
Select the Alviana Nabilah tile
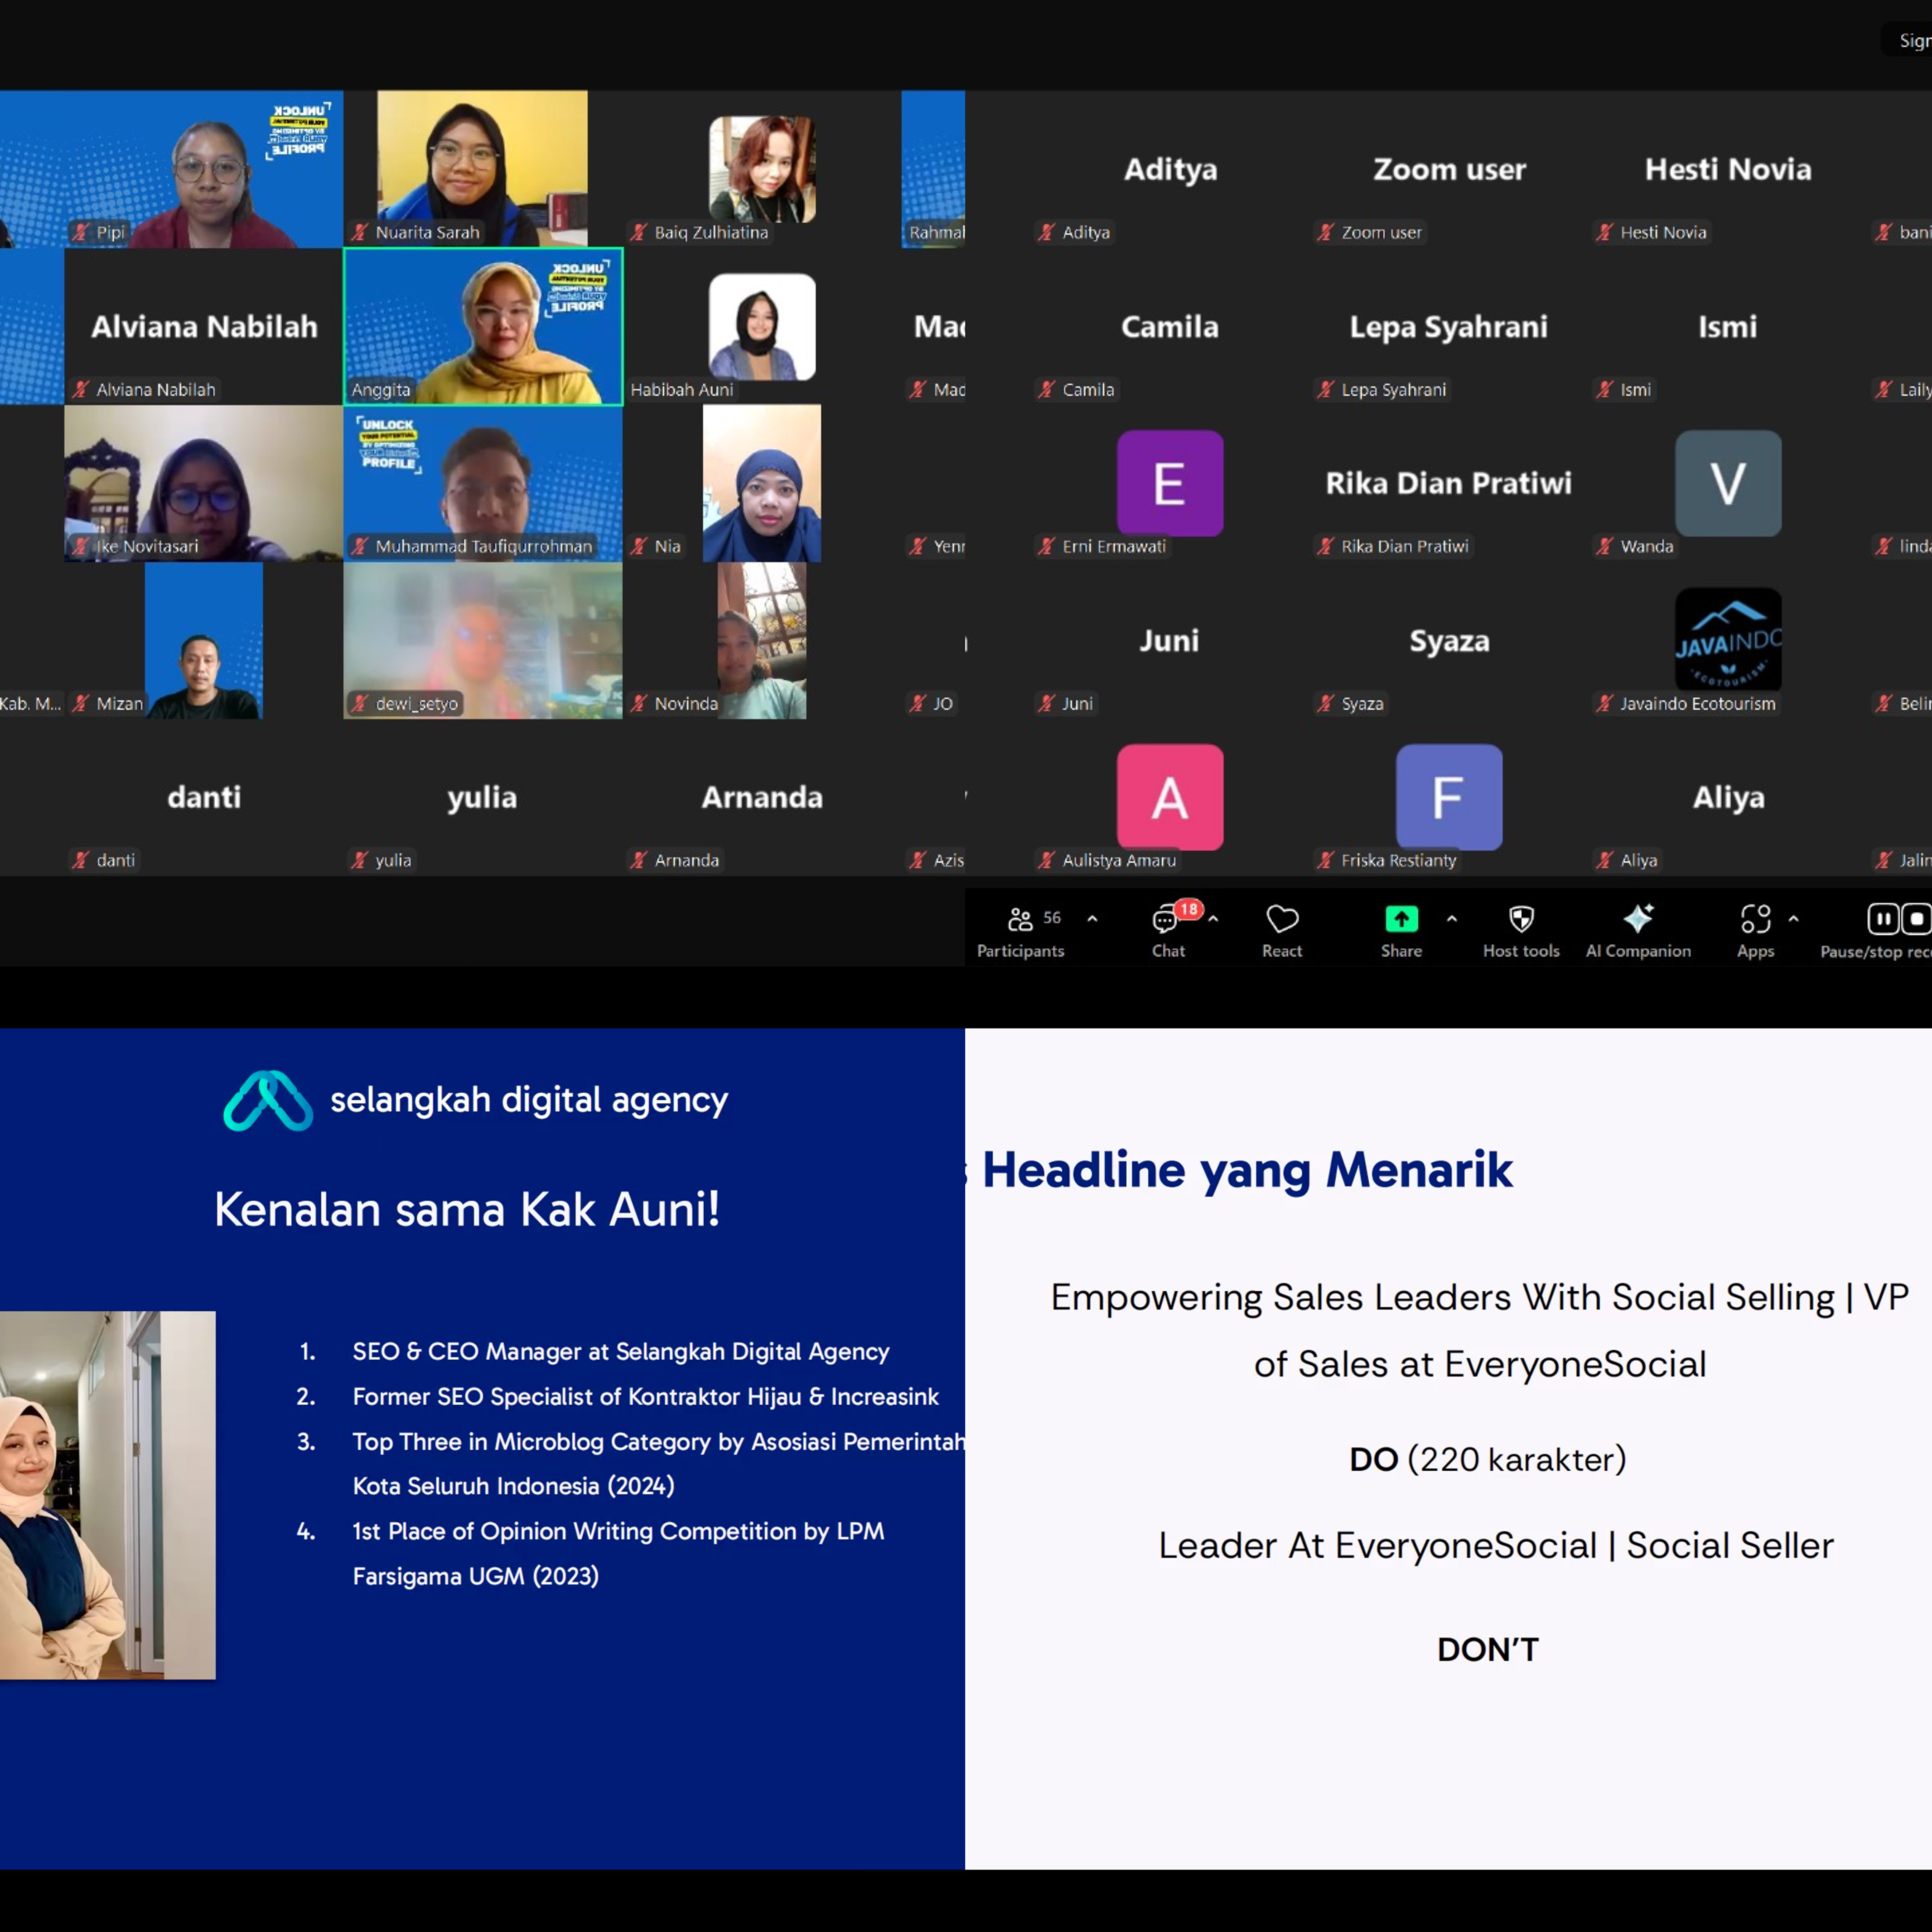point(203,326)
